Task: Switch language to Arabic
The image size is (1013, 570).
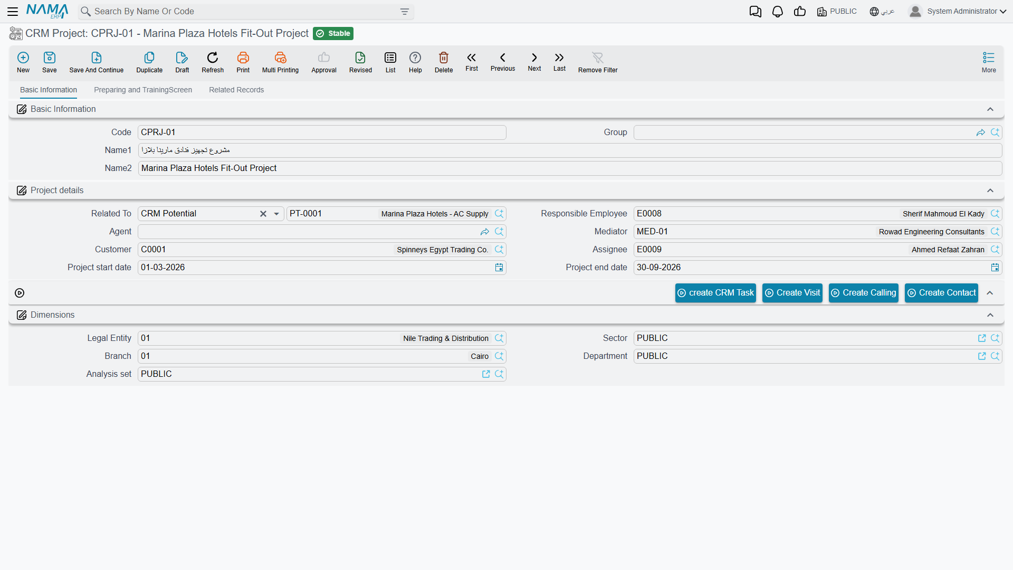Action: pos(882,12)
